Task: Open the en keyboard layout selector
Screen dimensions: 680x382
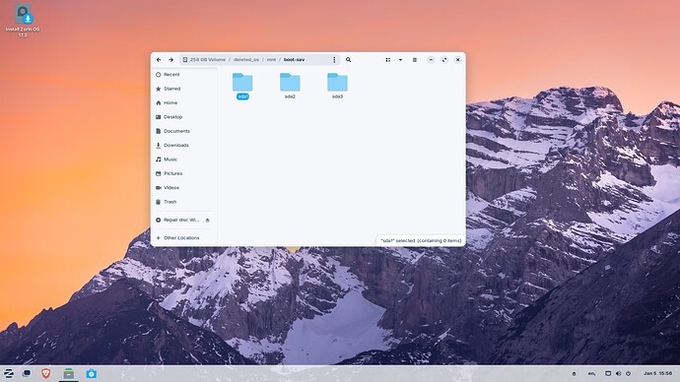Action: pos(591,373)
